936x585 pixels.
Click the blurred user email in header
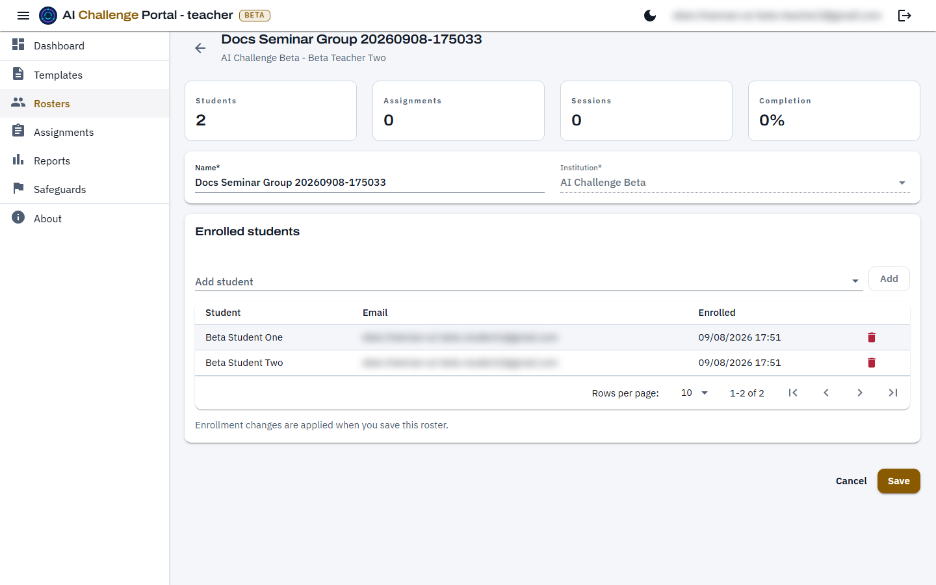click(x=777, y=16)
